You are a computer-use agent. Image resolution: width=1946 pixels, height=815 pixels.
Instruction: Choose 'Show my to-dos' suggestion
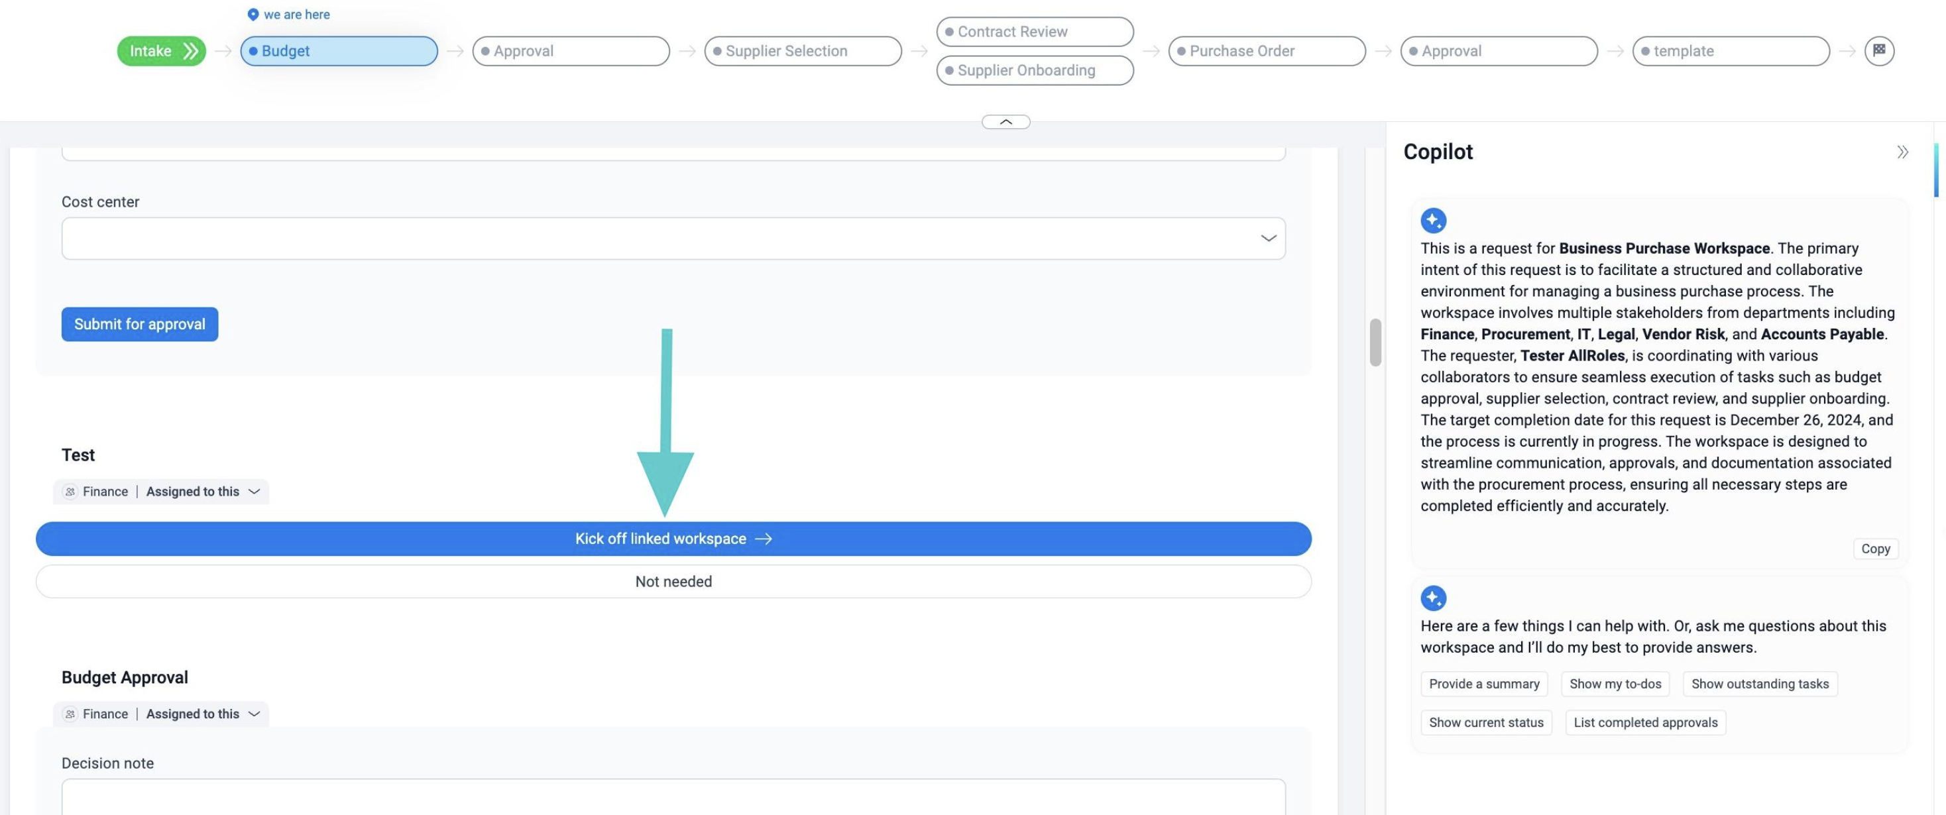[1615, 684]
